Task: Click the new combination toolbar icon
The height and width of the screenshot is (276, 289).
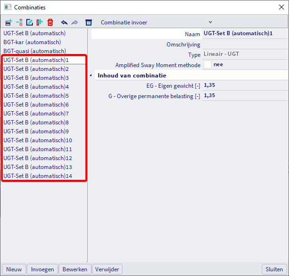Action: 9,22
